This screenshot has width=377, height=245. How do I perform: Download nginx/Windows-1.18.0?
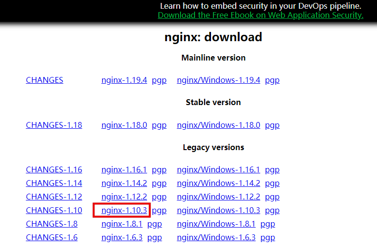[x=218, y=125]
